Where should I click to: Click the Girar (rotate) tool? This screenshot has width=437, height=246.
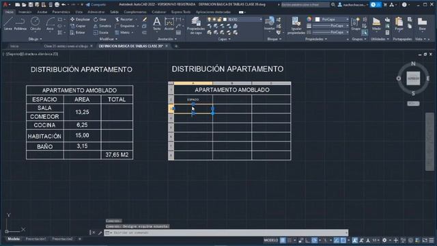click(x=100, y=19)
